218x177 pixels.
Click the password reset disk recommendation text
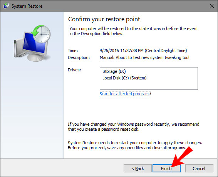pyautogui.click(x=134, y=126)
